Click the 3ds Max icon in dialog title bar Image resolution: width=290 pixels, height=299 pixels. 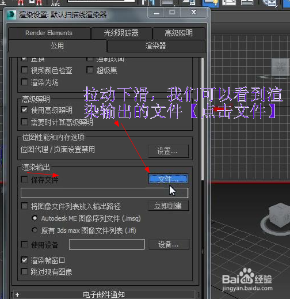pos(12,15)
